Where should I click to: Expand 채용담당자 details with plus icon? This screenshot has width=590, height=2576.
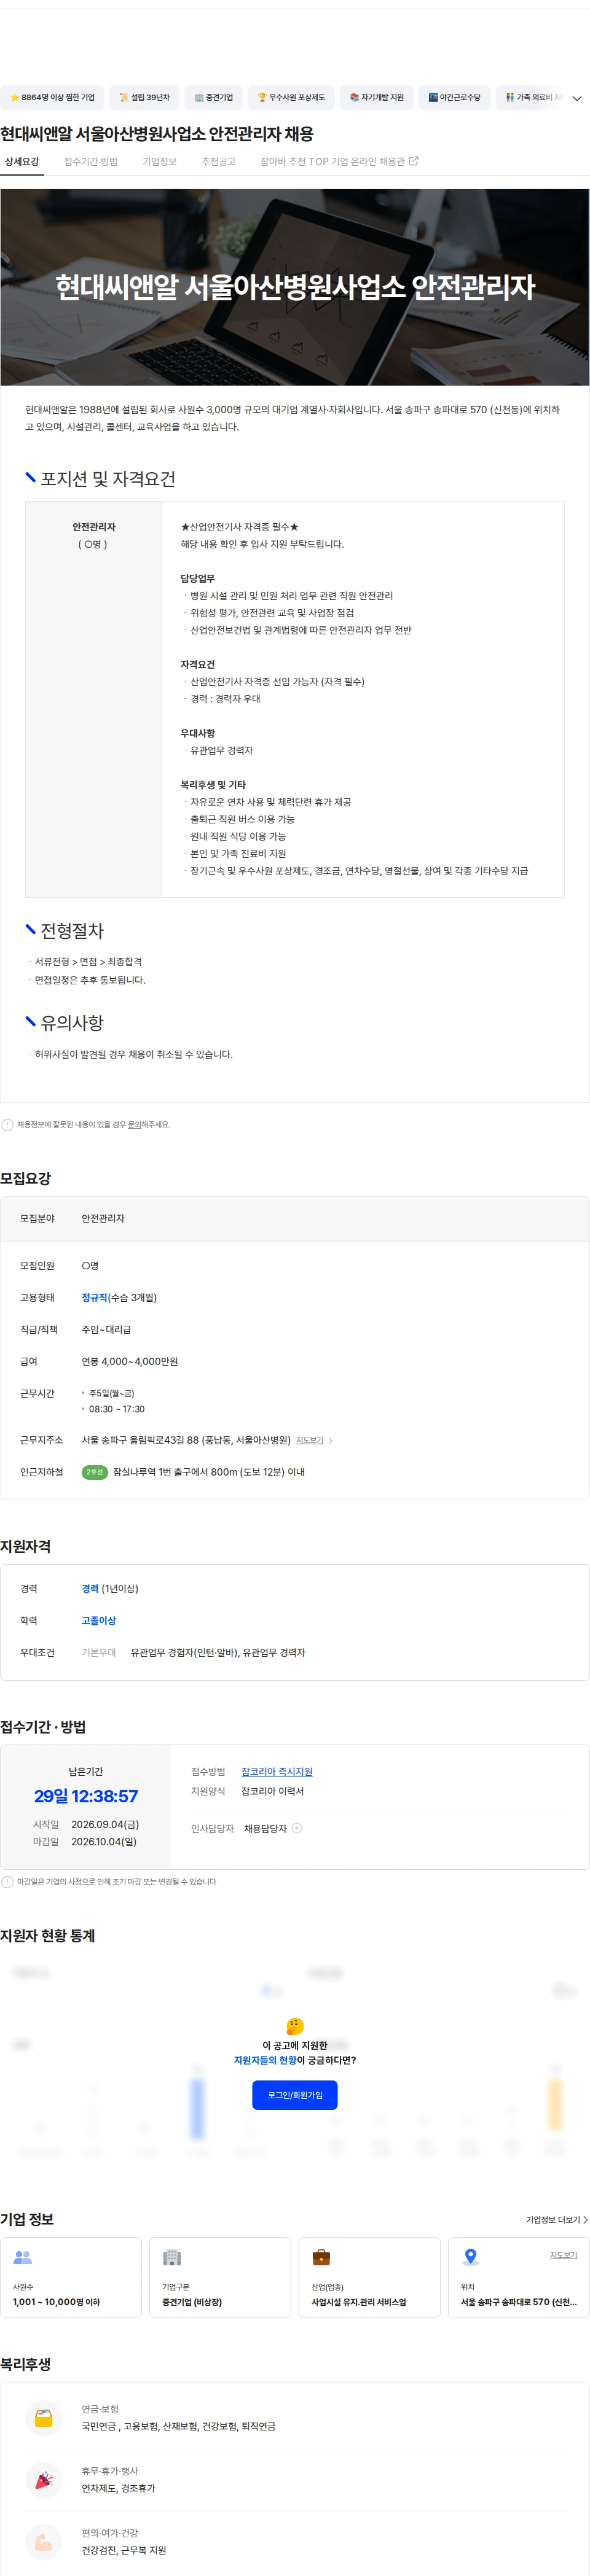point(297,1828)
